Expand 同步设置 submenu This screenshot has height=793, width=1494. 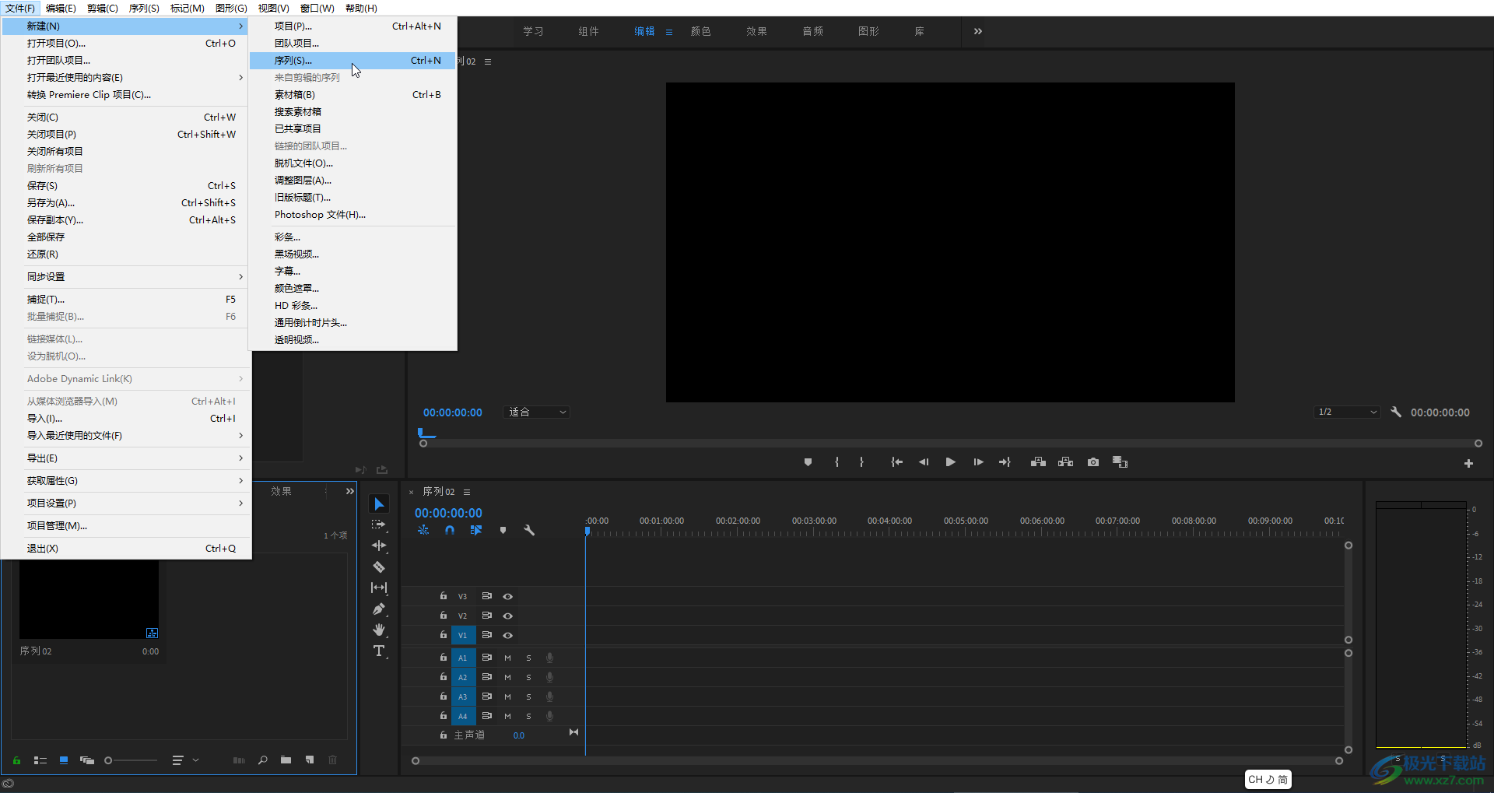126,276
